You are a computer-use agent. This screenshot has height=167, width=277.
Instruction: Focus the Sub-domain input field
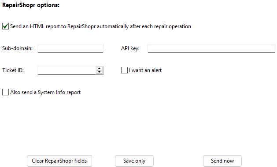point(70,48)
